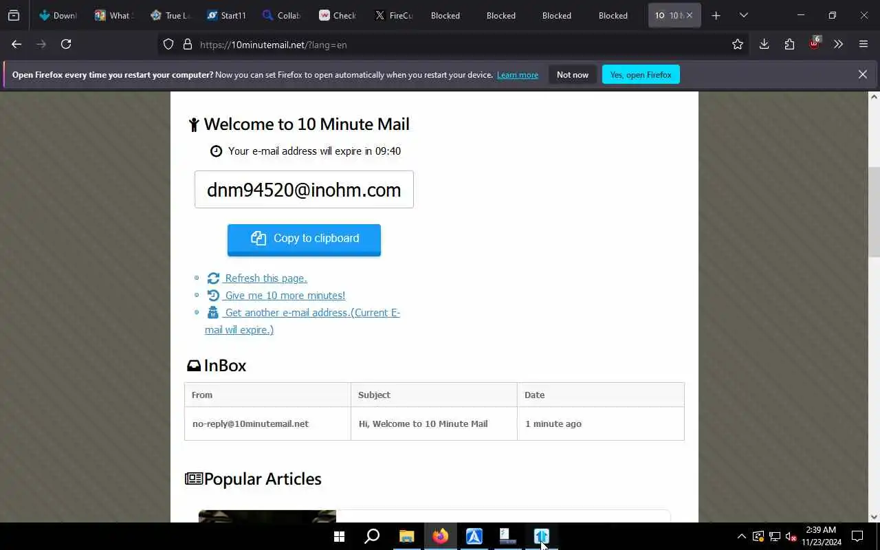
Task: Open File Explorer from taskbar
Action: tap(406, 536)
